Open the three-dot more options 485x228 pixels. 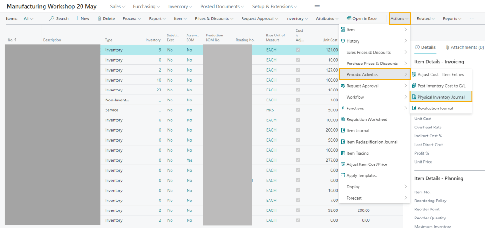click(x=472, y=18)
